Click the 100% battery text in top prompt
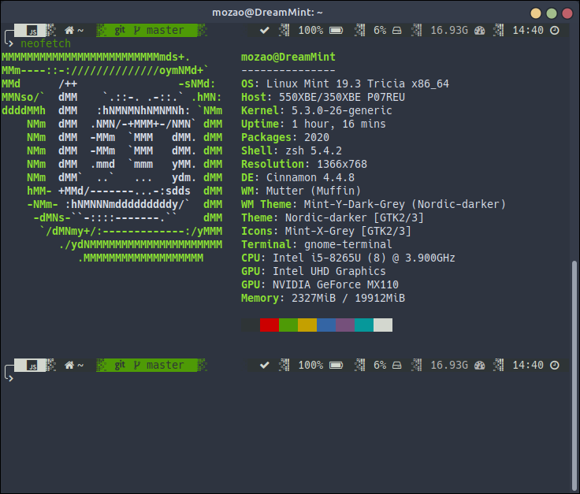The width and height of the screenshot is (580, 494). tap(310, 30)
